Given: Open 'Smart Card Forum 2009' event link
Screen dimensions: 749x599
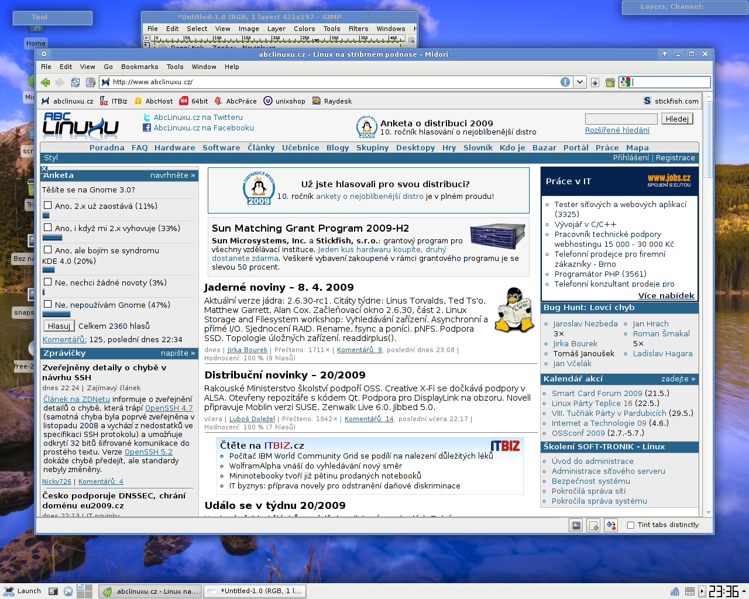Looking at the screenshot, I should click(x=597, y=393).
